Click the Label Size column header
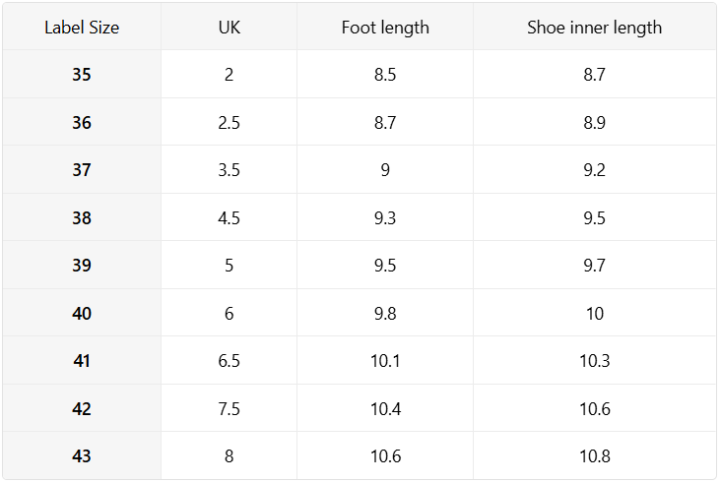This screenshot has height=482, width=721. (x=82, y=28)
